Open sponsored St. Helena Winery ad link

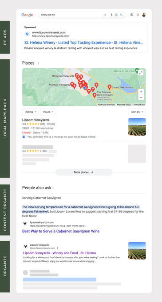(83, 42)
